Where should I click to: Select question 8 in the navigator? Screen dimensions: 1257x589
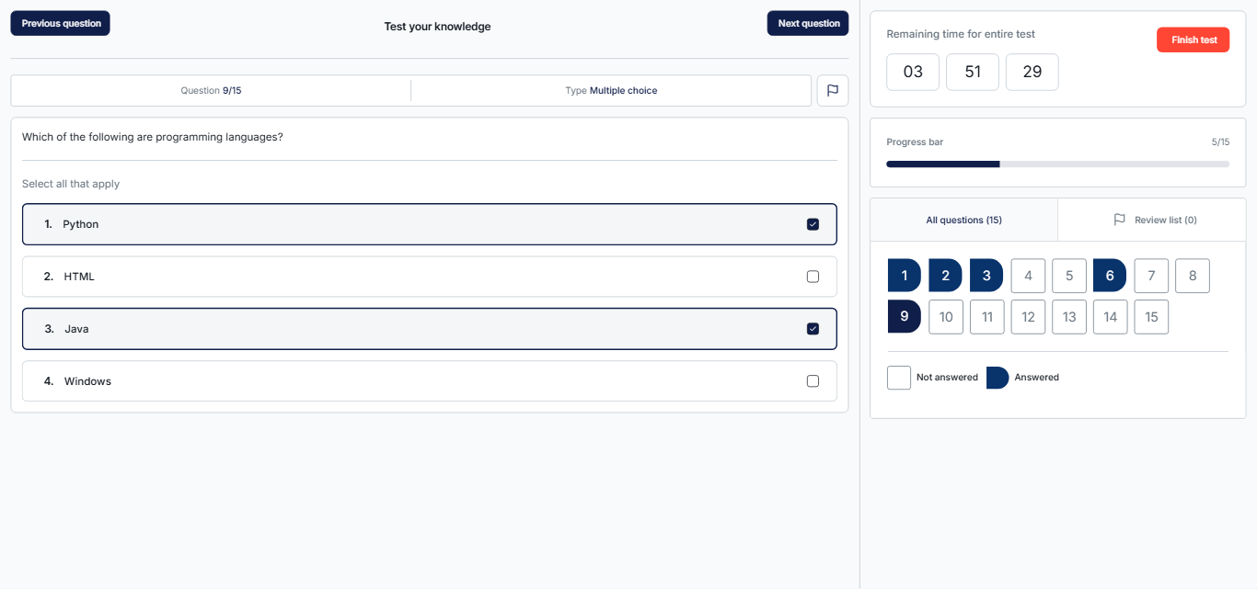(x=1193, y=276)
